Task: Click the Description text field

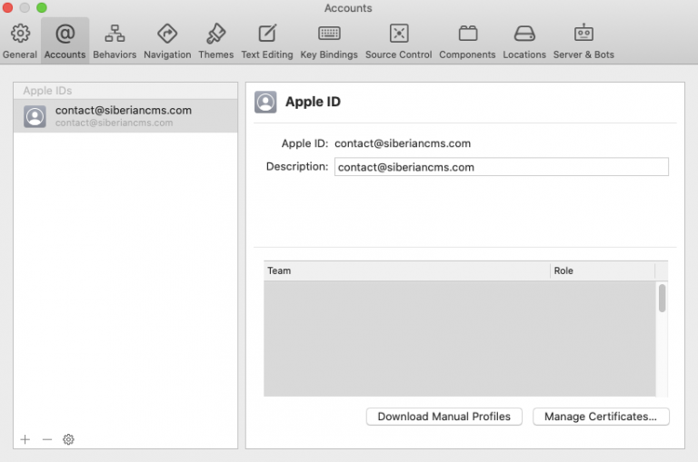Action: click(501, 167)
